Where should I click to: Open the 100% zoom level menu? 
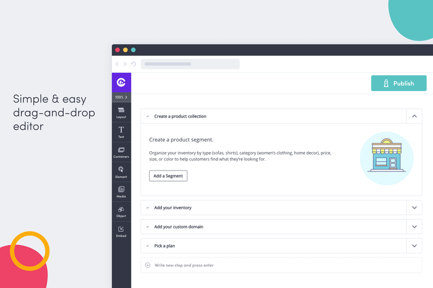[121, 97]
